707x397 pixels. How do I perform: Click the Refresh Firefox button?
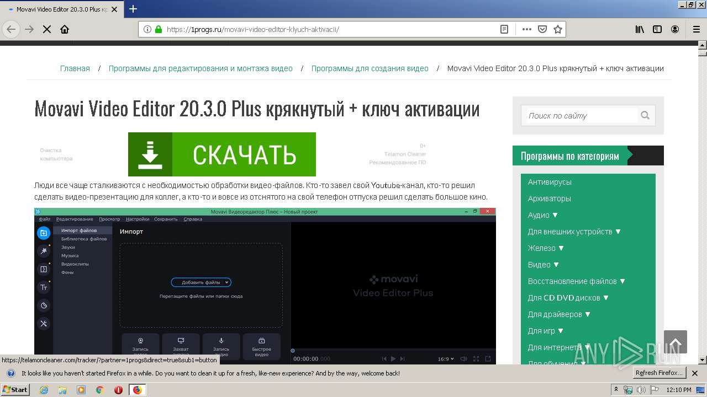point(659,373)
